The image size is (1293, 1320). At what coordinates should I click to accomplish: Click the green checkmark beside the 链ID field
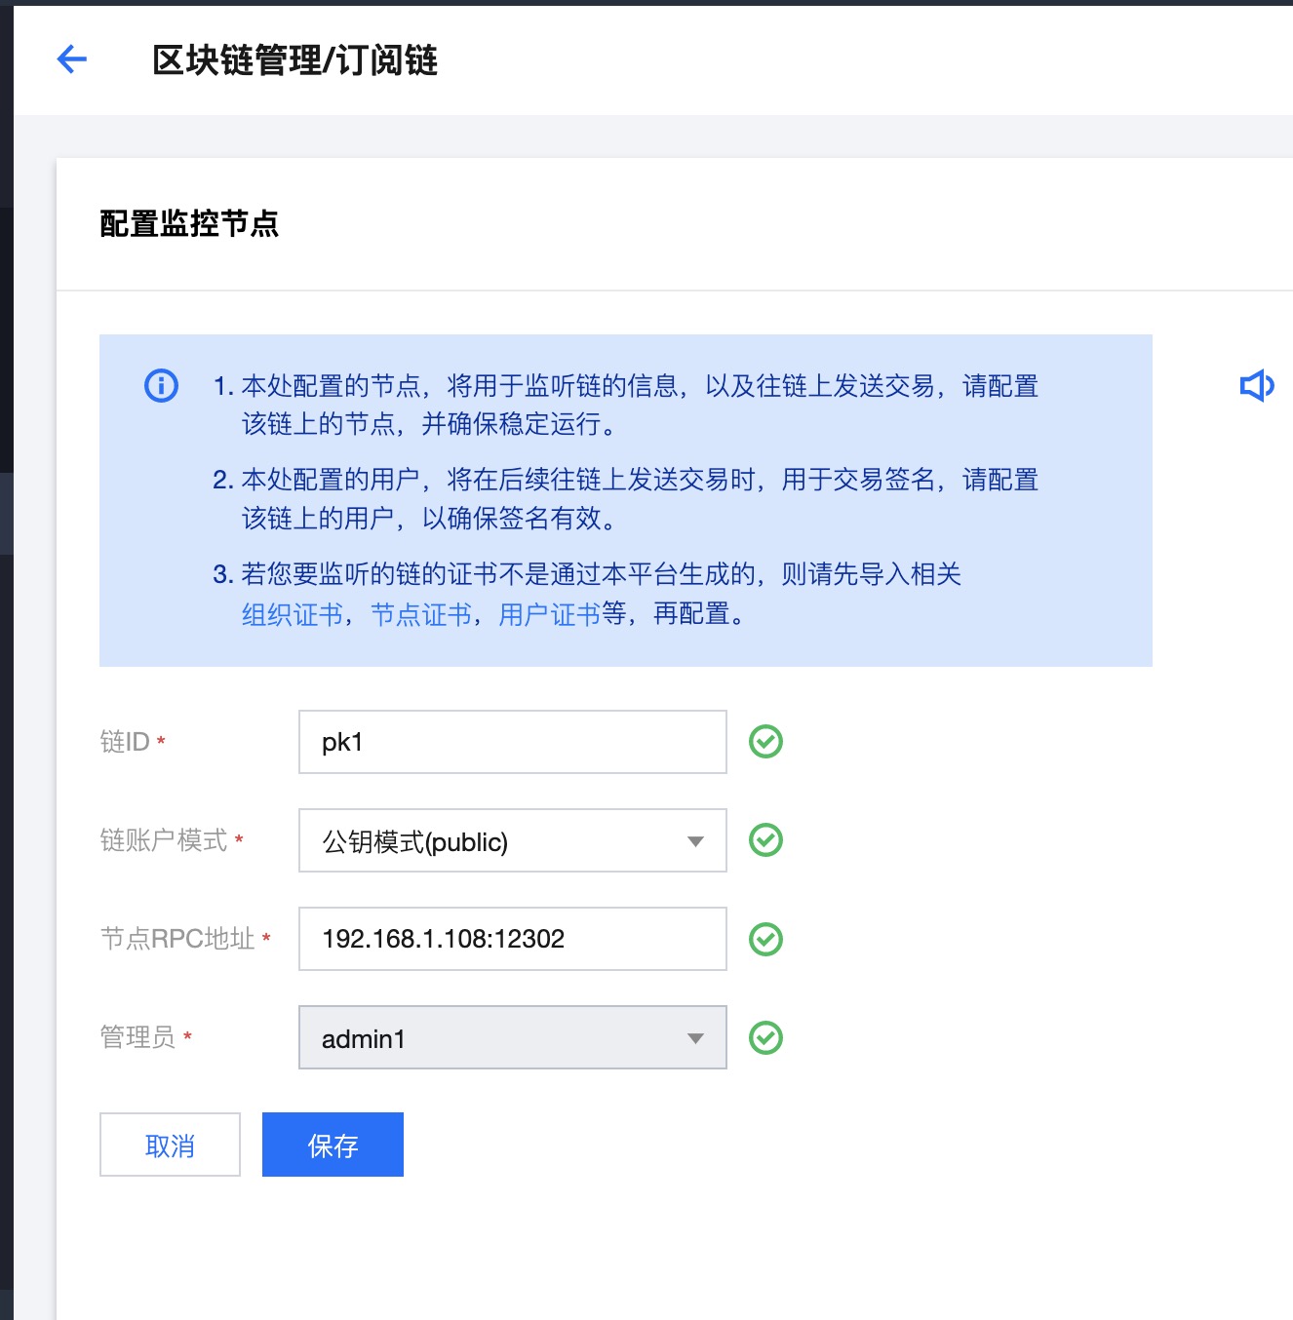[765, 742]
